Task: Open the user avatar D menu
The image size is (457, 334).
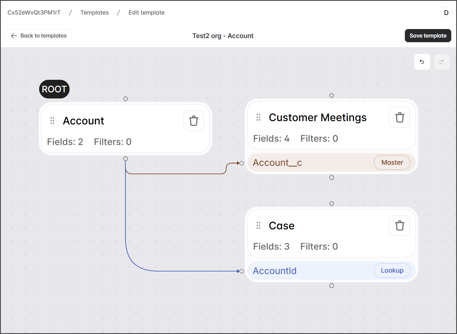Action: point(446,13)
